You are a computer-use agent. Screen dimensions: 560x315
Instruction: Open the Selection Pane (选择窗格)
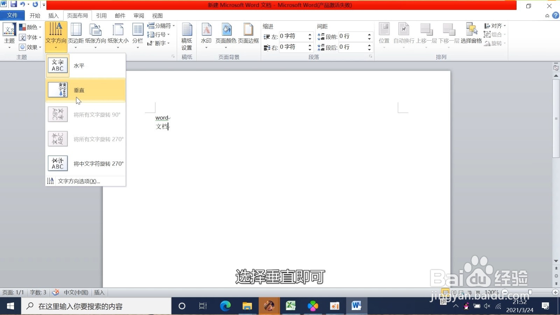(x=471, y=33)
